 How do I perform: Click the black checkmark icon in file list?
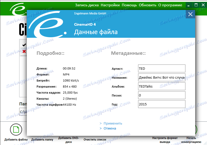(x=24, y=45)
